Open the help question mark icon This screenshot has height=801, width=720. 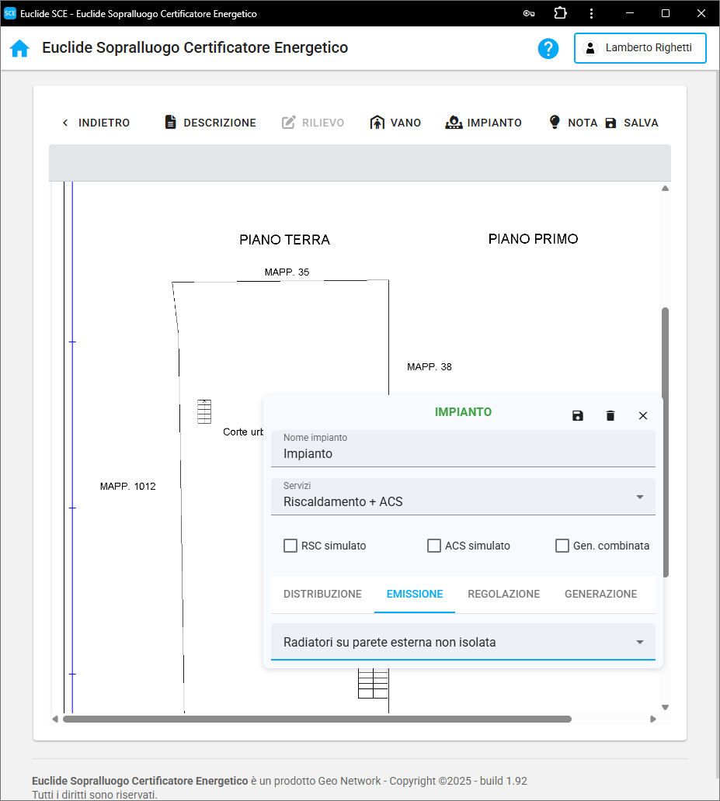tap(548, 48)
